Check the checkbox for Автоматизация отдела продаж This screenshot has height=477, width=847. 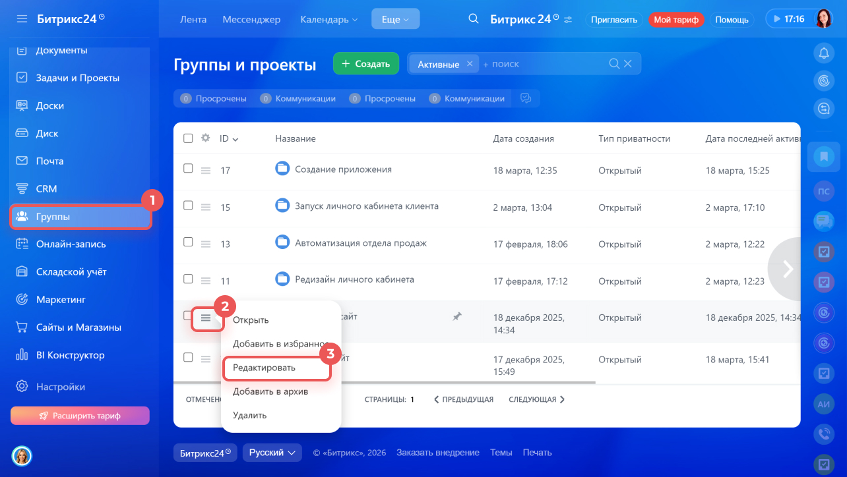coord(188,242)
